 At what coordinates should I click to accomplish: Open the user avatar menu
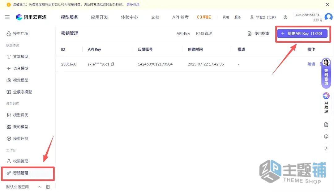coord(328,17)
